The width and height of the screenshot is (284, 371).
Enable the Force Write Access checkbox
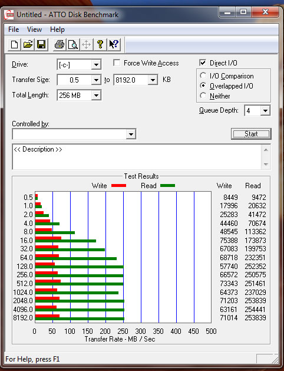coord(117,63)
